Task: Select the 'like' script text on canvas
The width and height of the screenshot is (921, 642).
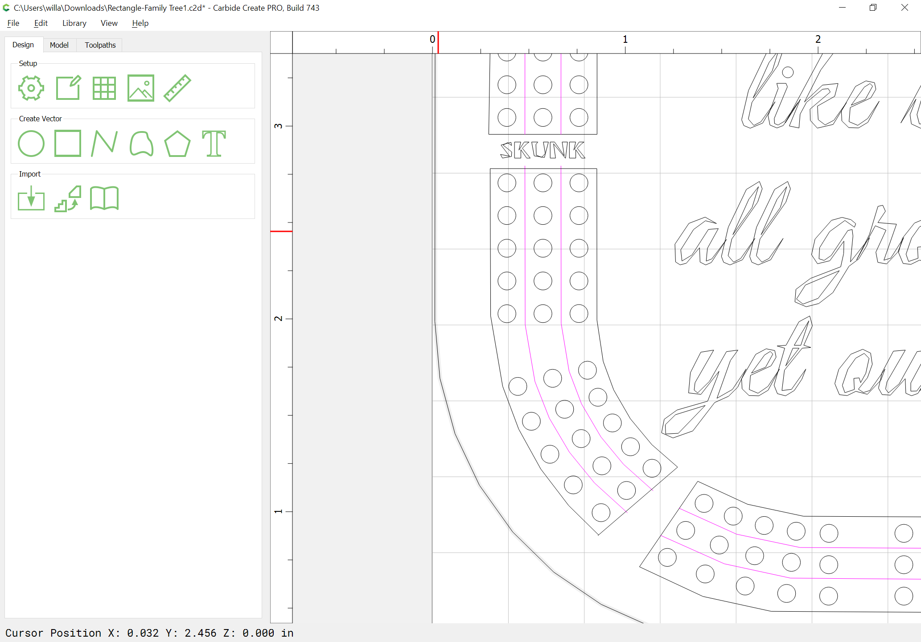Action: coord(810,91)
